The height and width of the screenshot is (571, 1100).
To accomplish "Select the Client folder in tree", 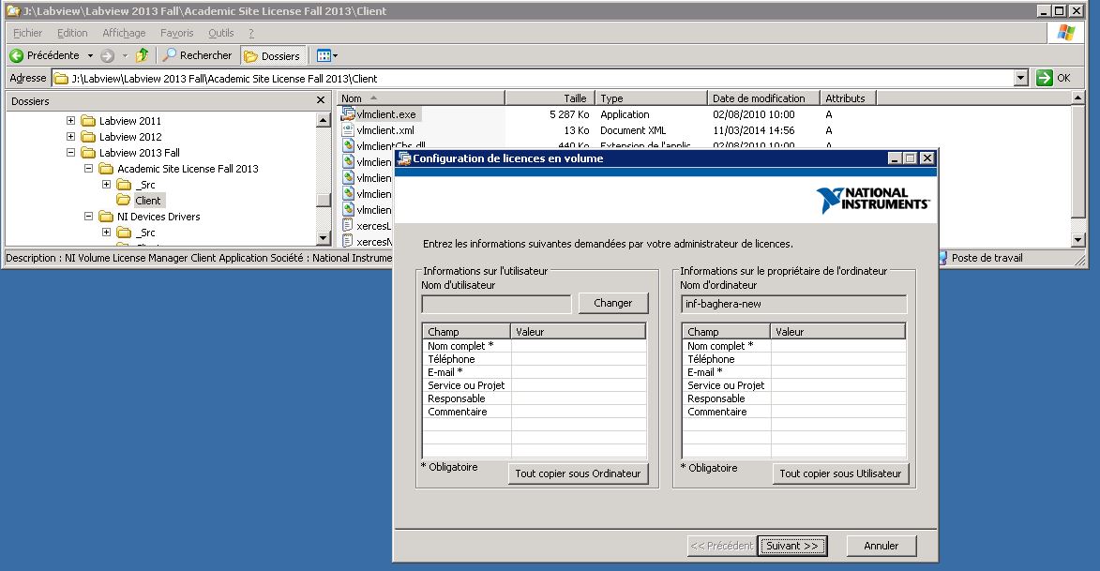I will coord(147,201).
